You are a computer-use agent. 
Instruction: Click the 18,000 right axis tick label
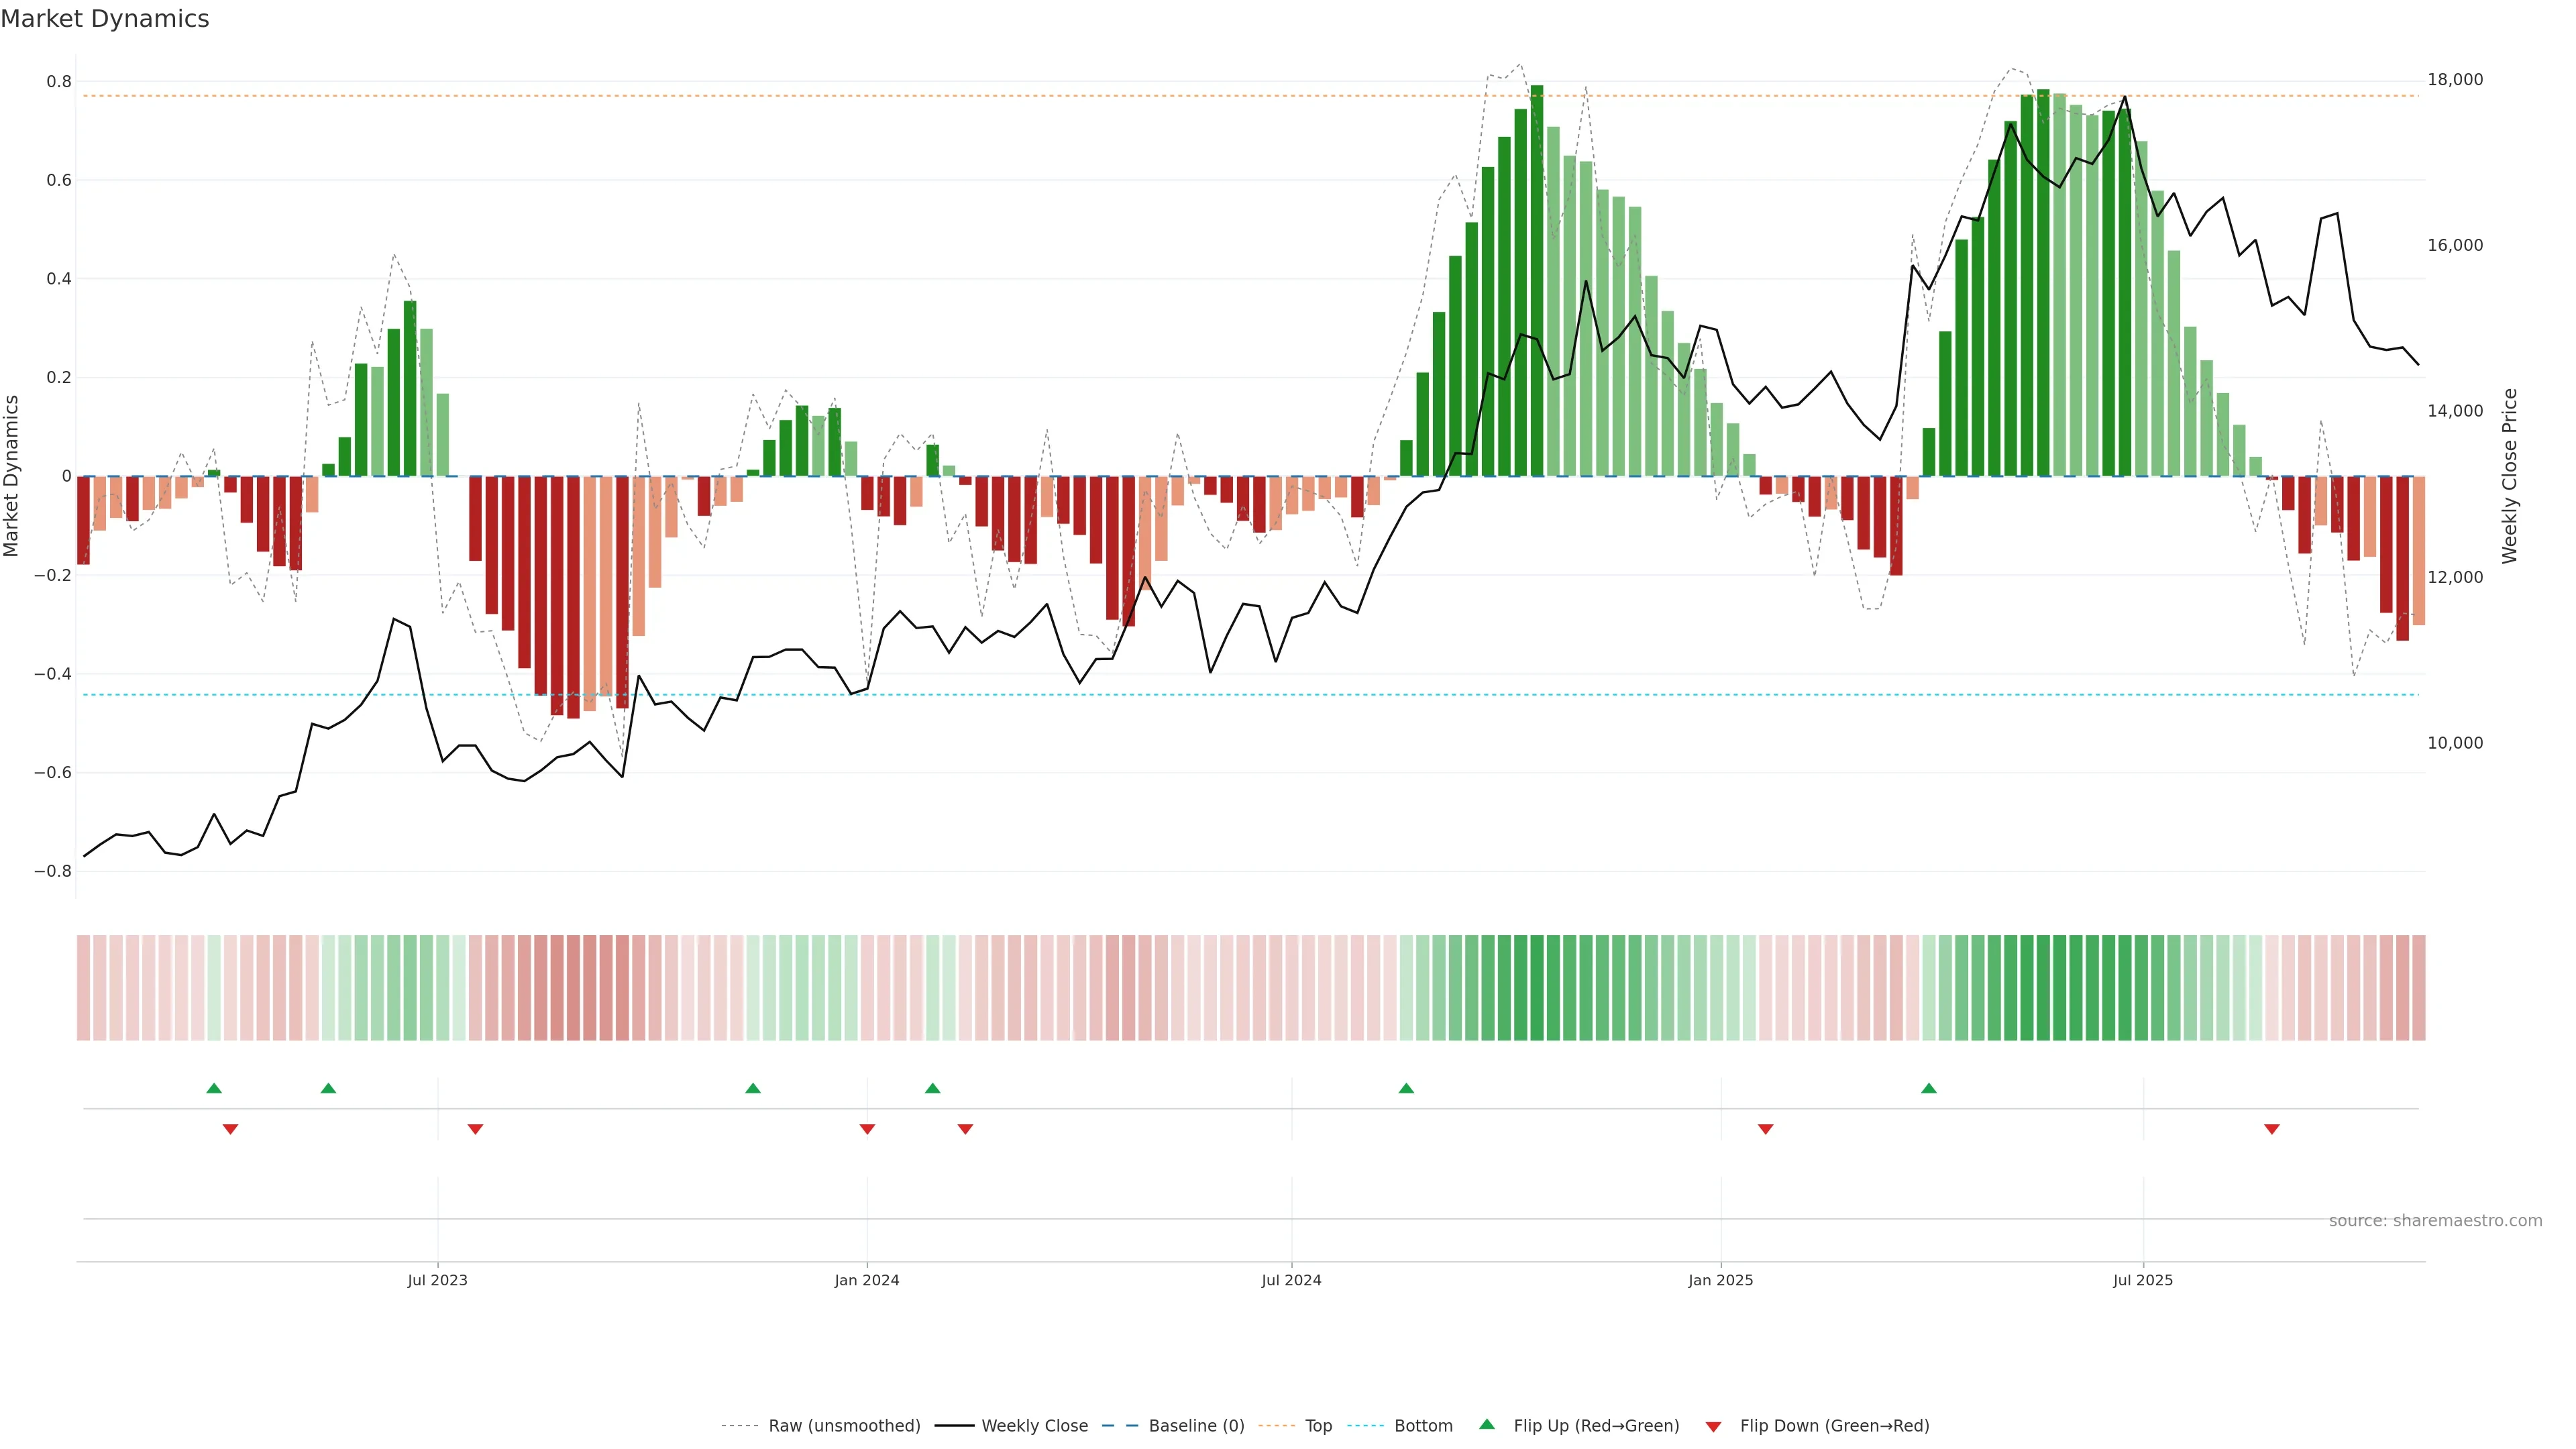(2455, 80)
